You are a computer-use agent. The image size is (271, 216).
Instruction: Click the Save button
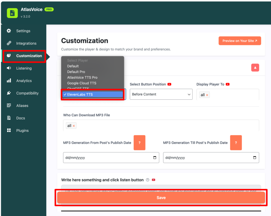pos(161,198)
